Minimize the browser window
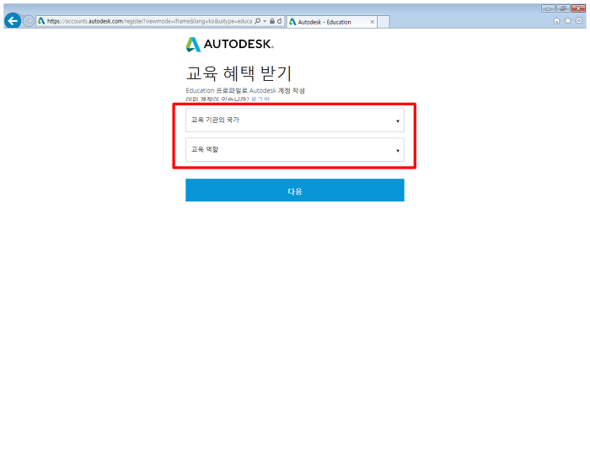Image resolution: width=590 pixels, height=455 pixels. (548, 8)
